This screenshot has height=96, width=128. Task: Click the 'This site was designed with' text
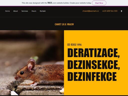(x=34, y=3)
